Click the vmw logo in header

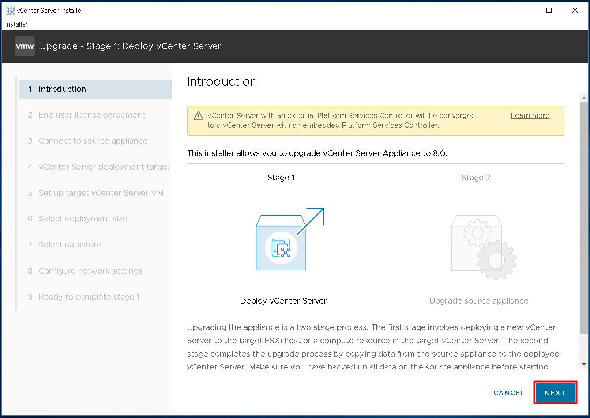click(25, 46)
